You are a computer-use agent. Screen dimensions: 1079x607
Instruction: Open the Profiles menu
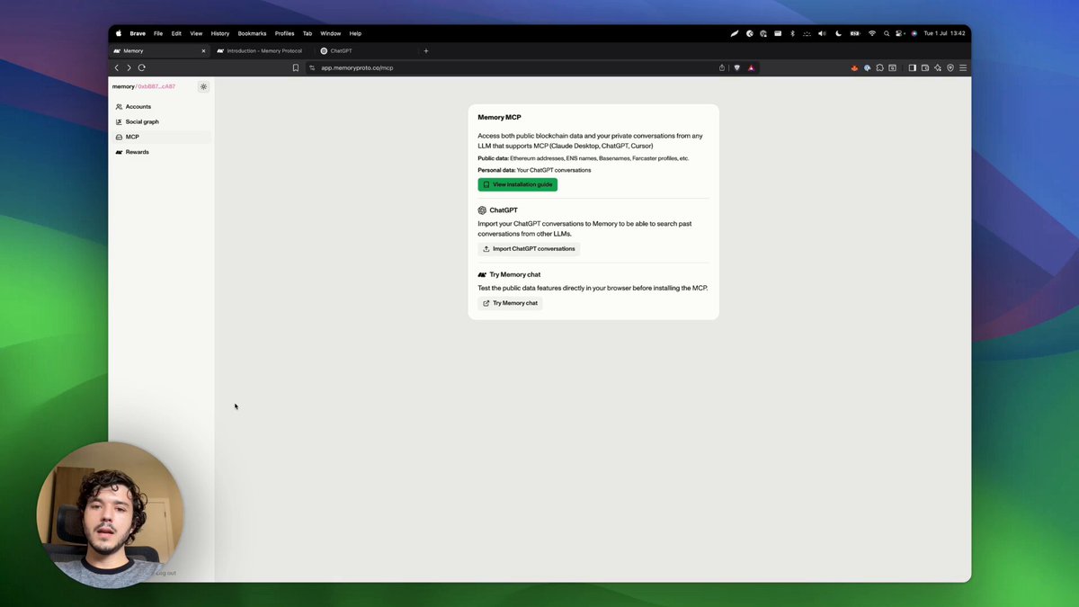pyautogui.click(x=284, y=33)
